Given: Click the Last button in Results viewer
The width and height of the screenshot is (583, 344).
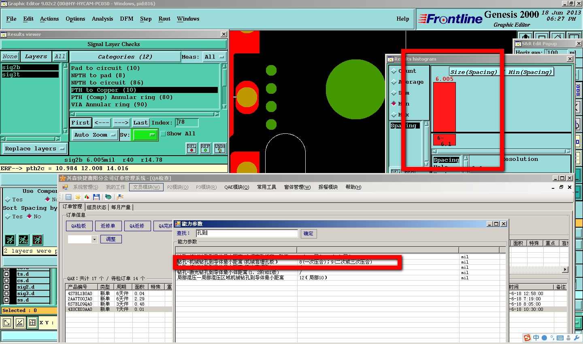Looking at the screenshot, I should click(140, 122).
